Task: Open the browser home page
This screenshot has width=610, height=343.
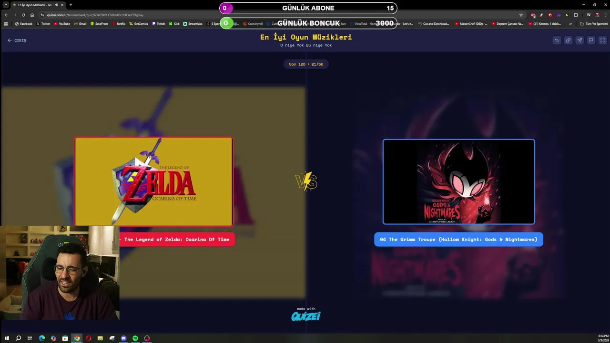Action: point(32,15)
